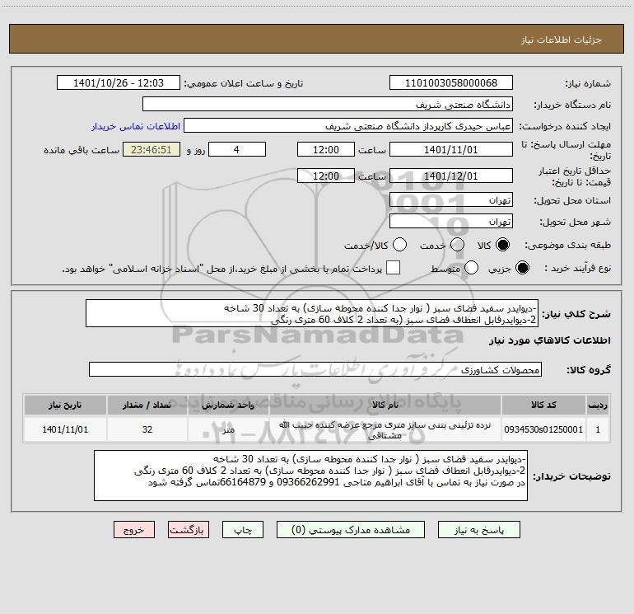
Task: Click the خروج exit button
Action: point(134,529)
